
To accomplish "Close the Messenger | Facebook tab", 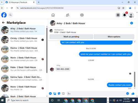I will click(34, 2).
